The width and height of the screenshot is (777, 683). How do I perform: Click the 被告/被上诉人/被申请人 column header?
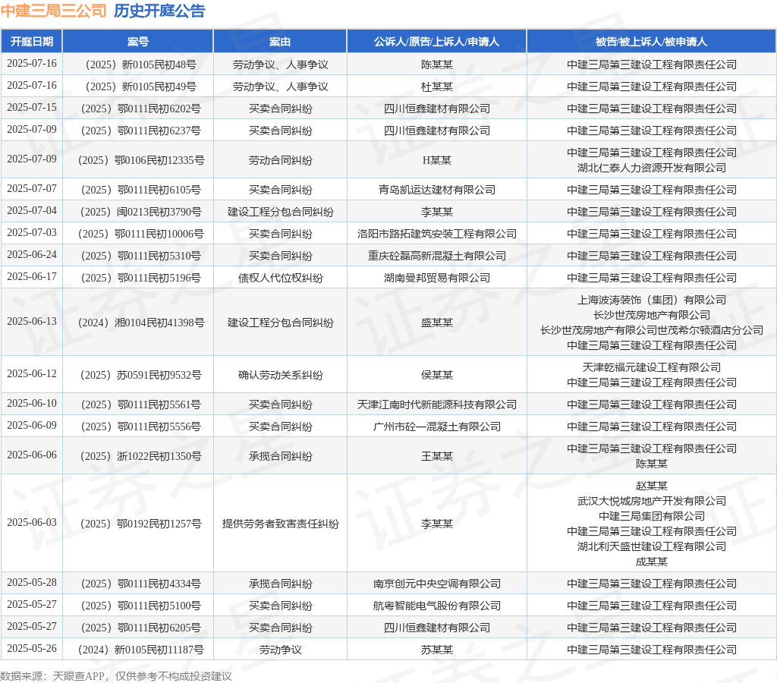coord(651,42)
